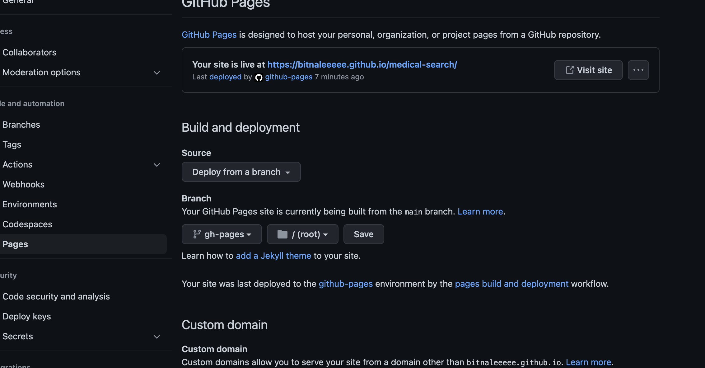
Task: Open the gh-pages branch dropdown
Action: click(x=222, y=234)
